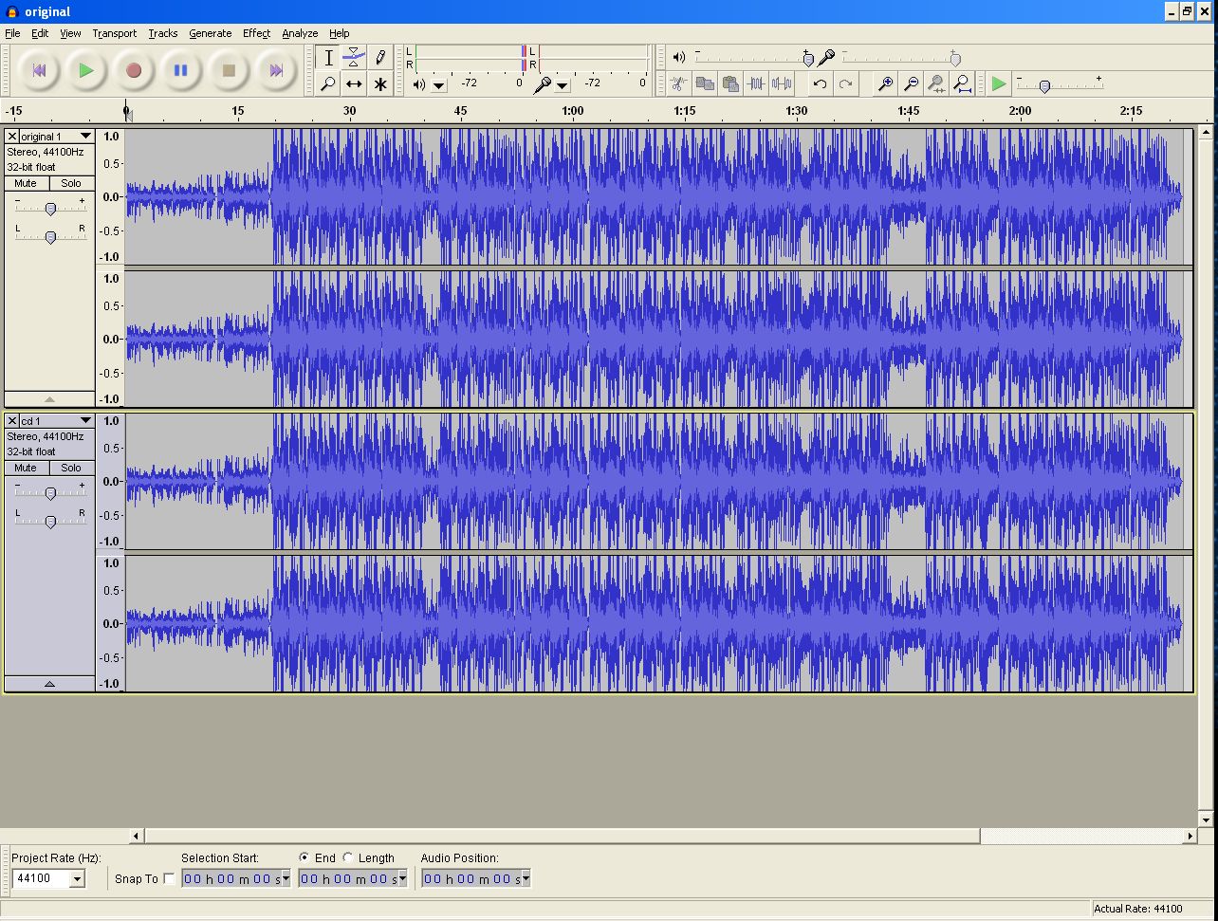The height and width of the screenshot is (921, 1218).
Task: Select the Envelope tool
Action: pyautogui.click(x=354, y=57)
